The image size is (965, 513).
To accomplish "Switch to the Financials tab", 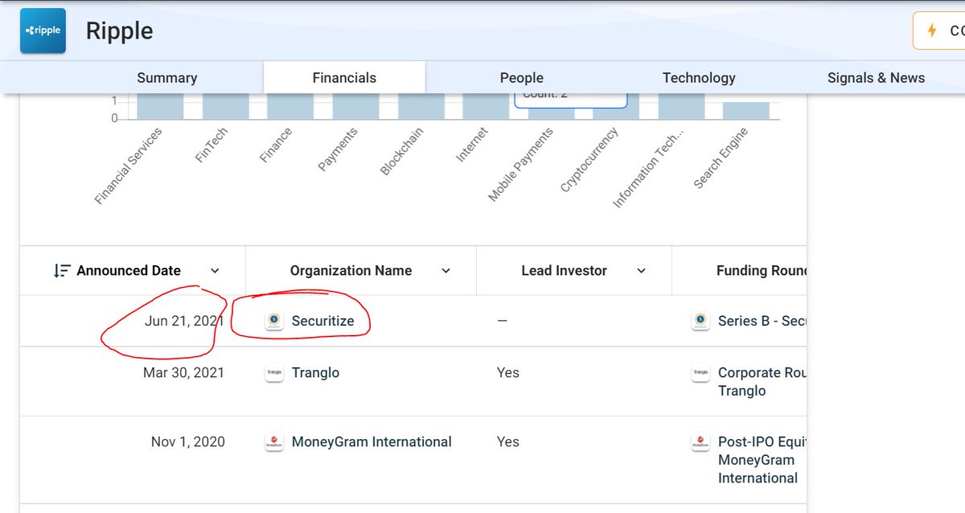I will tap(344, 78).
